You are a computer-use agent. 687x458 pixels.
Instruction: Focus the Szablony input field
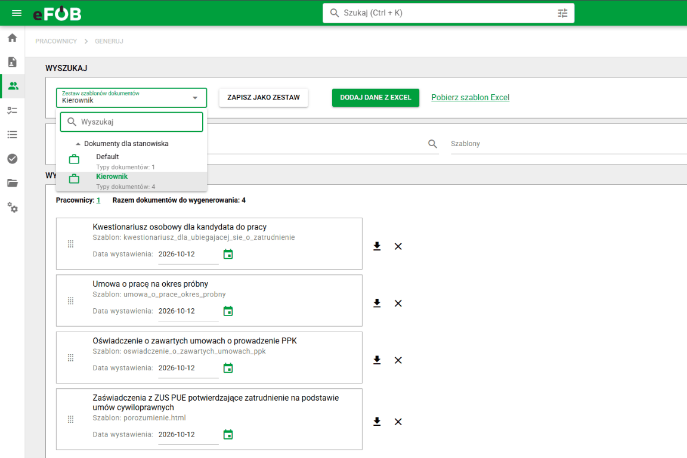[x=569, y=144]
